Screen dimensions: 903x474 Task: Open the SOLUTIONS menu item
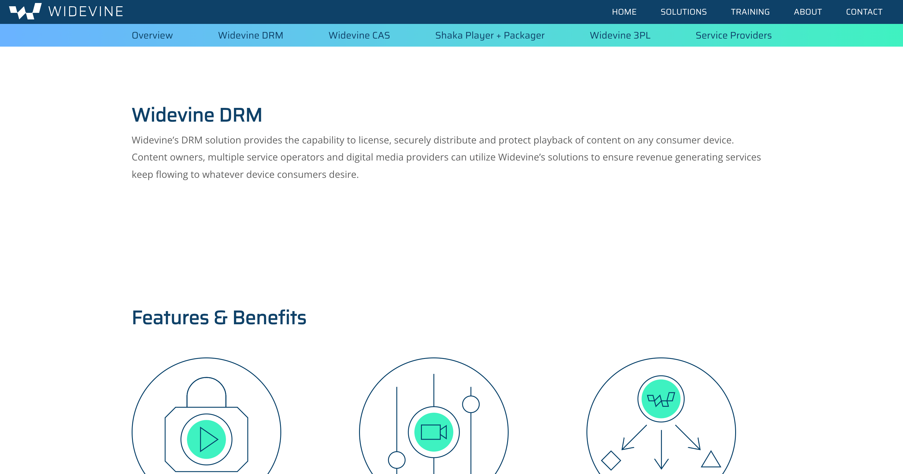coord(684,12)
